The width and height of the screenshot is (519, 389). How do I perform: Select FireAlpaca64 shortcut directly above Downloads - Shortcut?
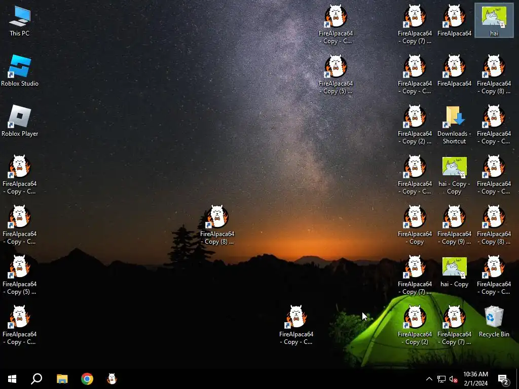point(454,71)
